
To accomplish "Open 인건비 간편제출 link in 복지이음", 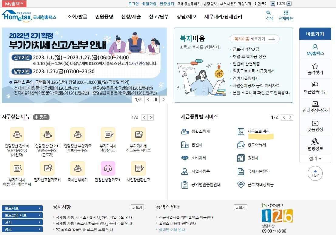I will 246,64.
